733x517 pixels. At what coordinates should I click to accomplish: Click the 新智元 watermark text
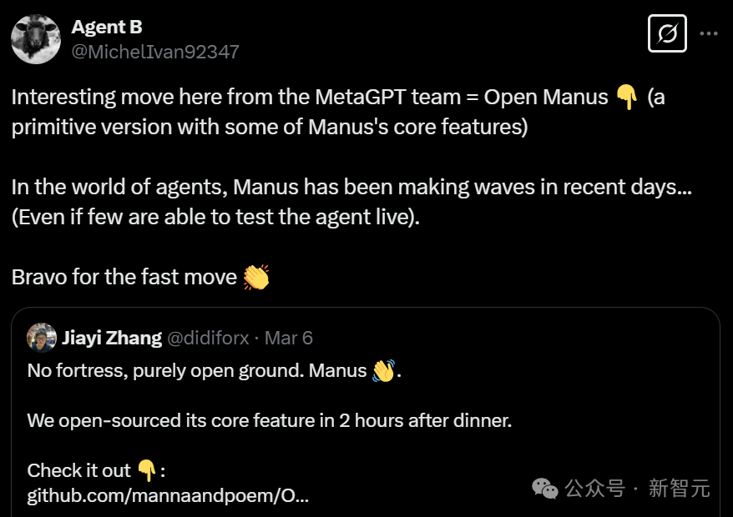point(680,489)
